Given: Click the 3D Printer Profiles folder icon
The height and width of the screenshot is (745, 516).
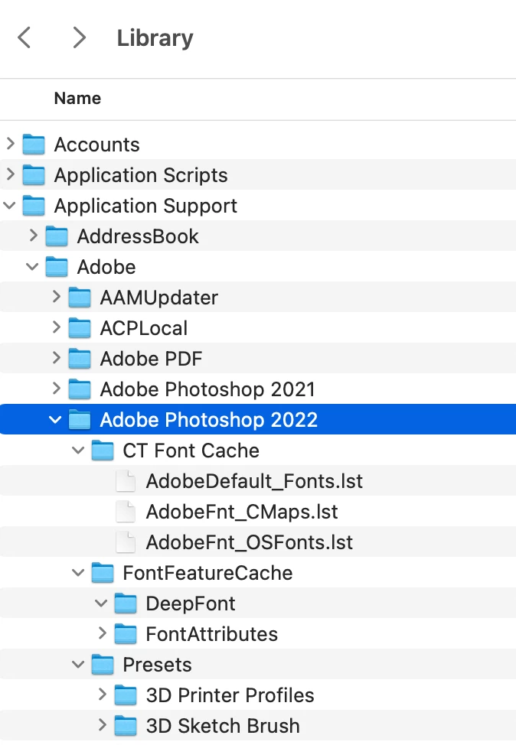Looking at the screenshot, I should coord(126,695).
